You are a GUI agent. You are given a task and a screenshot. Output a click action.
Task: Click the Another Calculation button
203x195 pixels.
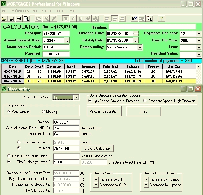click(x=104, y=111)
